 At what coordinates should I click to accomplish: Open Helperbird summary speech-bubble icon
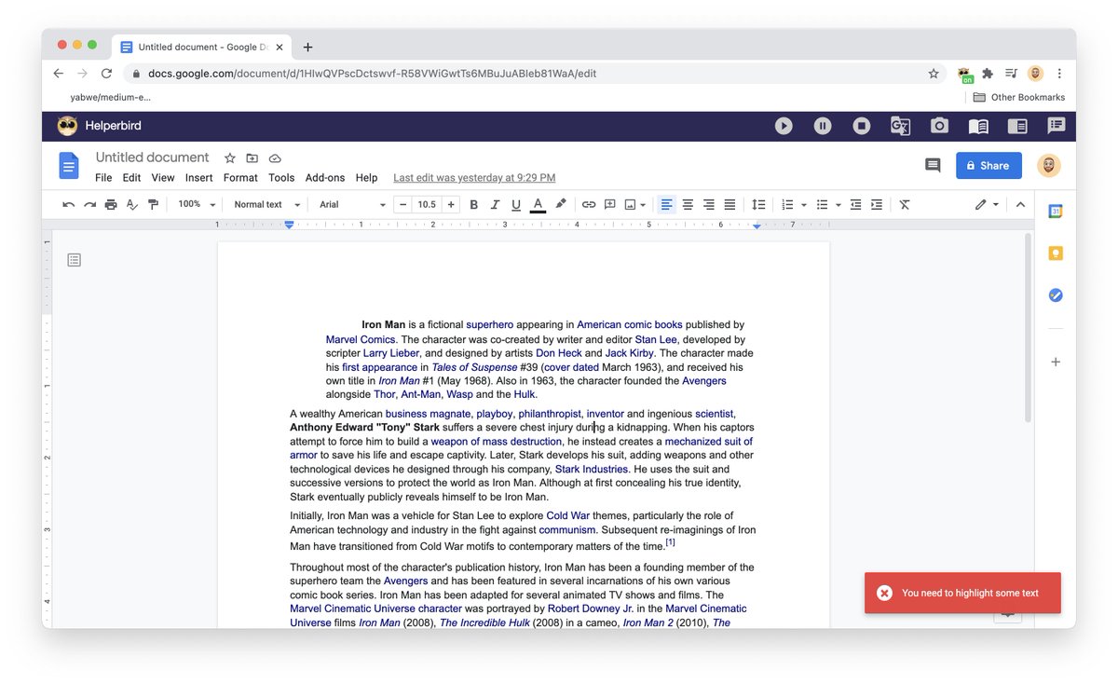1057,126
